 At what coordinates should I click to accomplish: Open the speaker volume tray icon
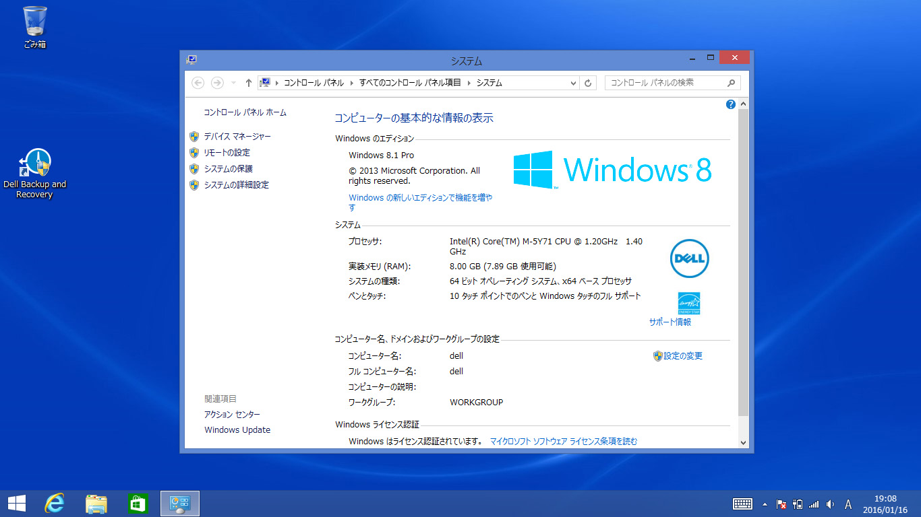[x=830, y=504]
